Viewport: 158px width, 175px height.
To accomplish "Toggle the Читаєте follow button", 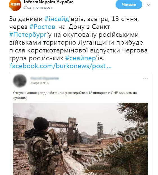I will [x=129, y=4].
